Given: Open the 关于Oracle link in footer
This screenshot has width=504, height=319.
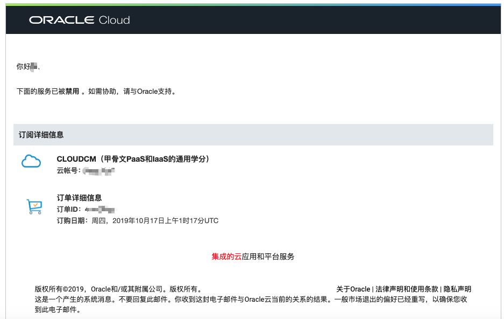Looking at the screenshot, I should point(353,289).
